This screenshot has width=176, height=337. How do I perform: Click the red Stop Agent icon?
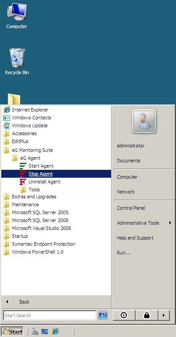[x=23, y=174]
